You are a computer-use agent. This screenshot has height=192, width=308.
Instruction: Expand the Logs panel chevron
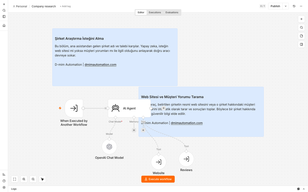tap(304, 189)
